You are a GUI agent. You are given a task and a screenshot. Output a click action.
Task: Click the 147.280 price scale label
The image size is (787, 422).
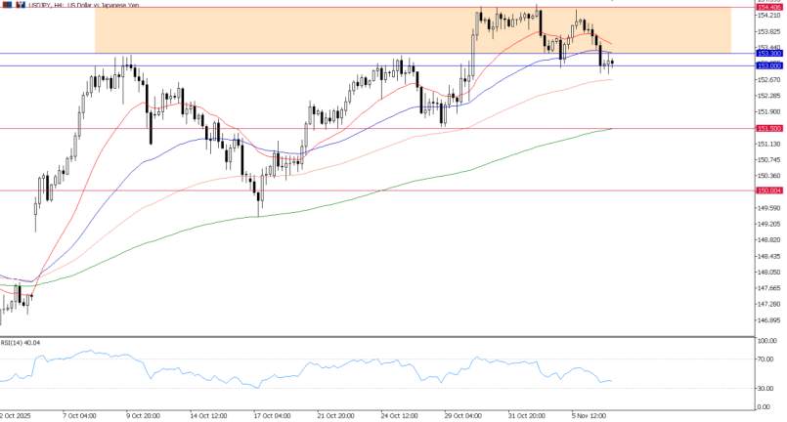point(769,304)
